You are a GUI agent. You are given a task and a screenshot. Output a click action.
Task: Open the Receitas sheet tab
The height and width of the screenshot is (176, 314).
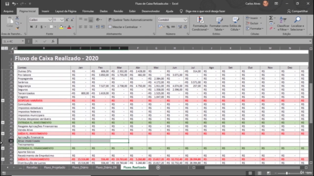(32, 167)
